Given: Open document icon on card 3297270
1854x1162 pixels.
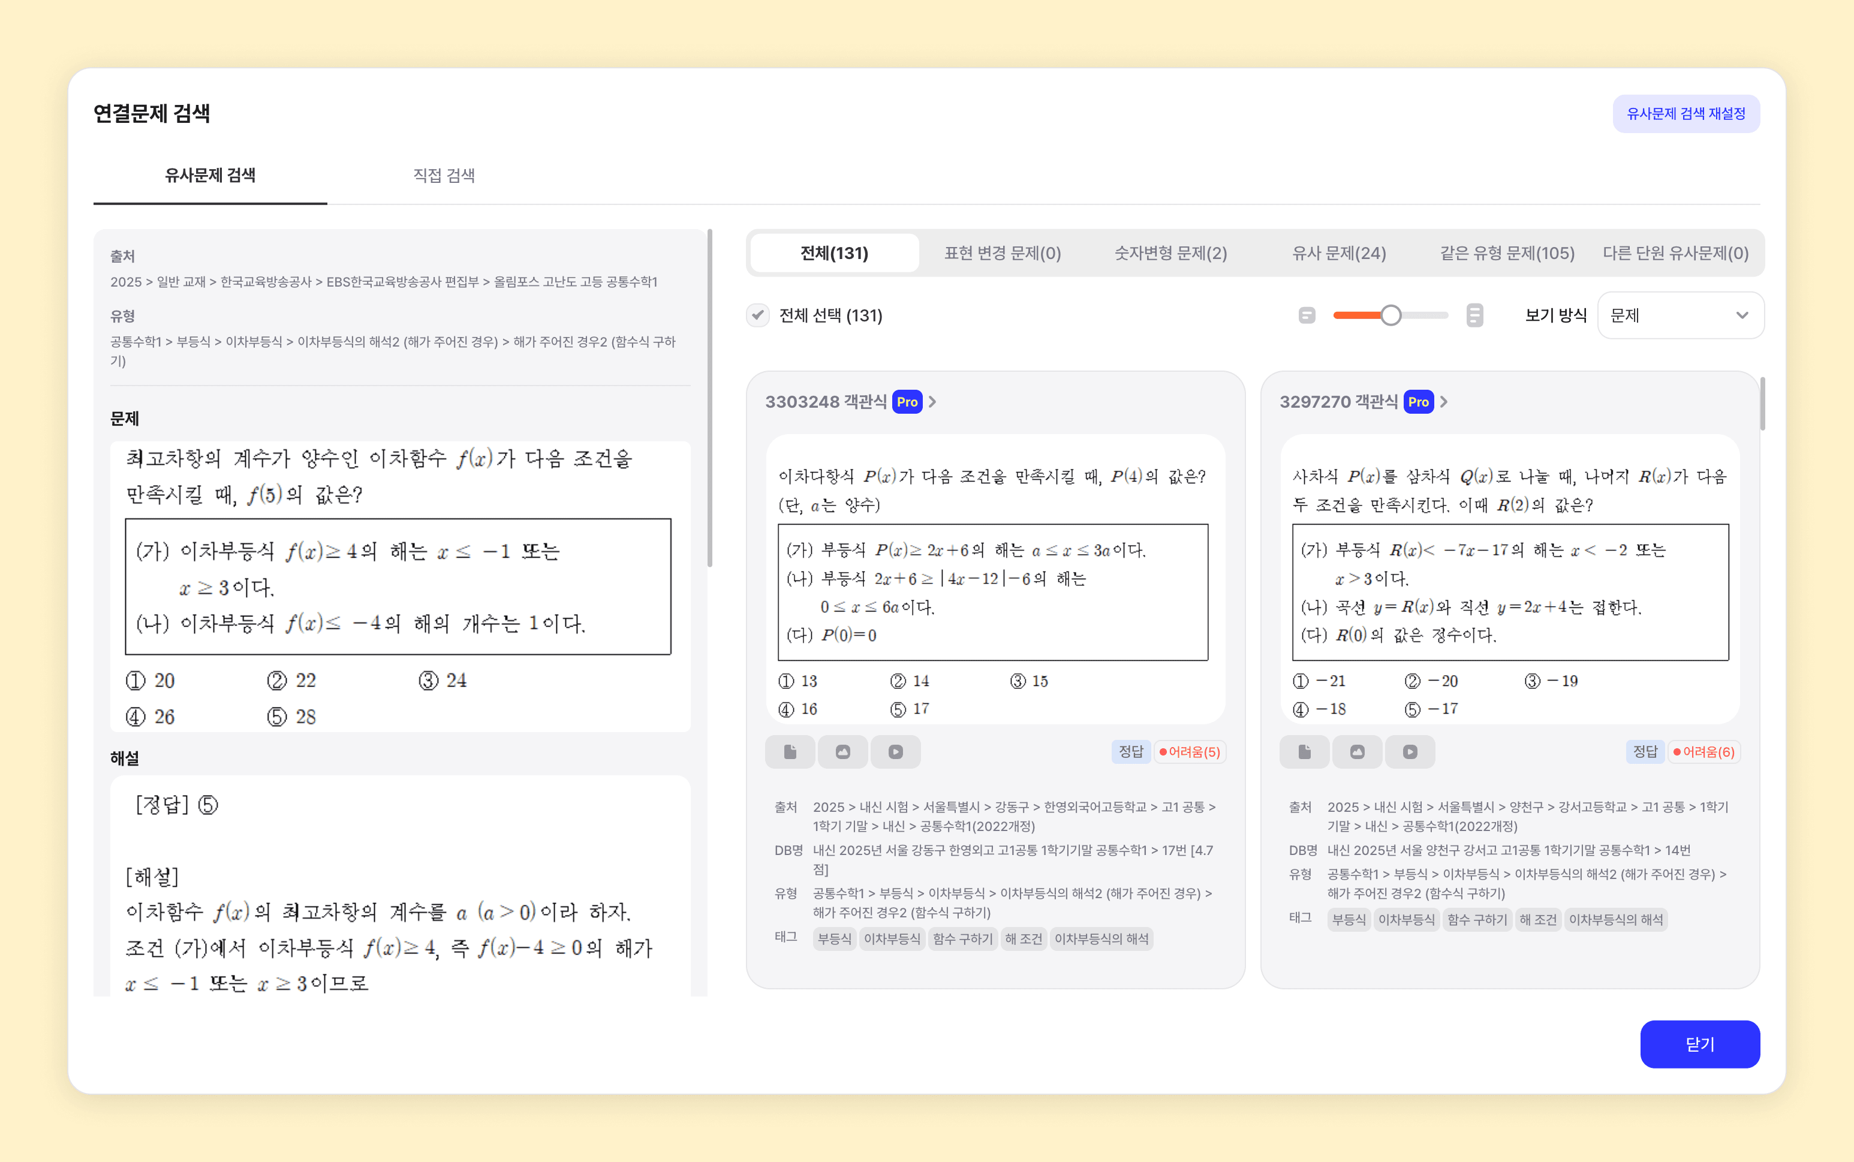Looking at the screenshot, I should point(1305,752).
